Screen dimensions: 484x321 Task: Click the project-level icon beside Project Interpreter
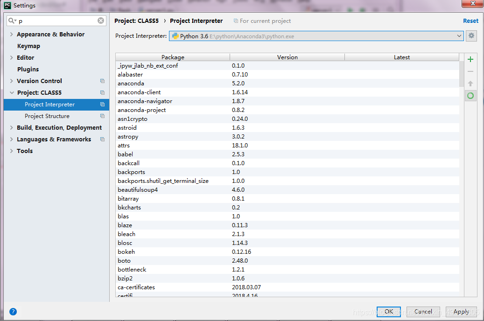[x=102, y=105]
